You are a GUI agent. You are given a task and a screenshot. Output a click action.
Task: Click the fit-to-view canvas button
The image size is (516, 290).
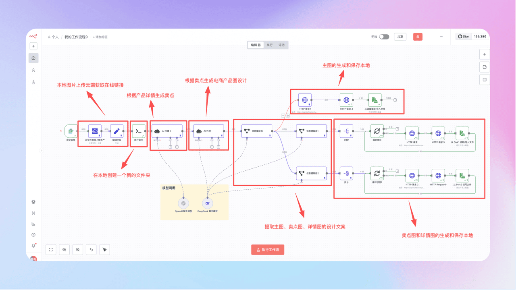click(51, 250)
